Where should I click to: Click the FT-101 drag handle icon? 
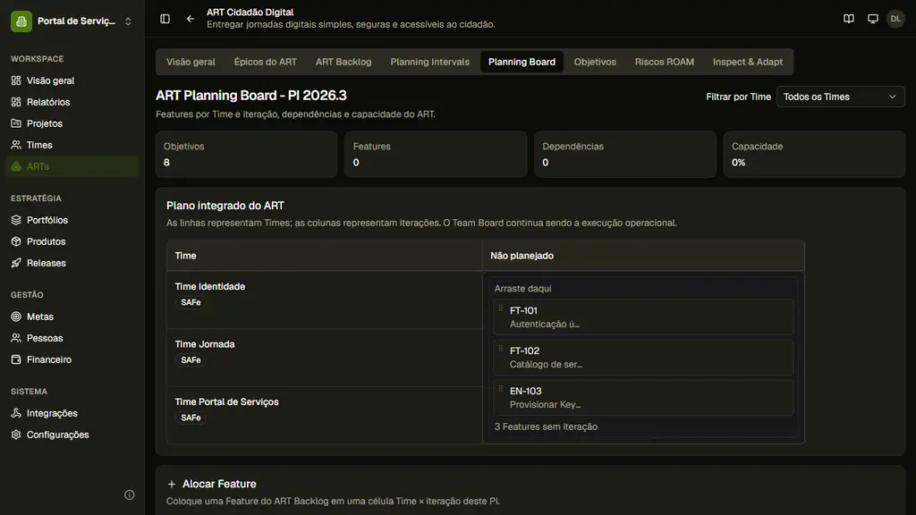(x=501, y=308)
